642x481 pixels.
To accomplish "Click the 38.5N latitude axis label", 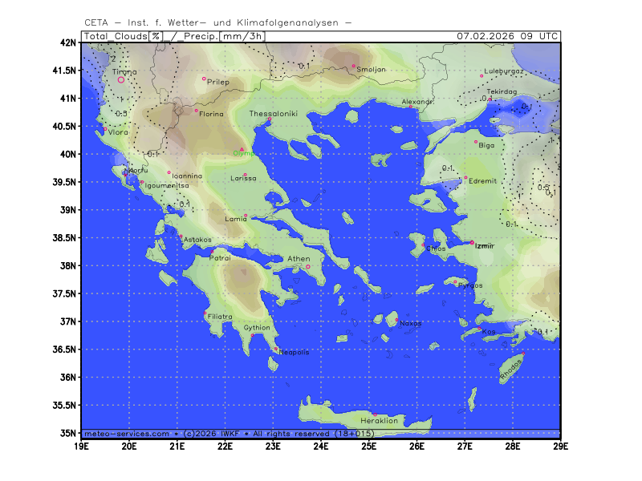I will (x=66, y=238).
